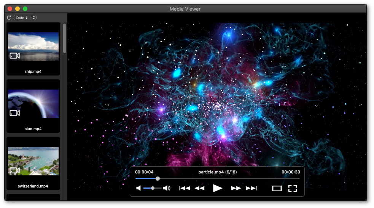Enter fullscreen mode
Screen dimensions: 374x208
(x=293, y=189)
